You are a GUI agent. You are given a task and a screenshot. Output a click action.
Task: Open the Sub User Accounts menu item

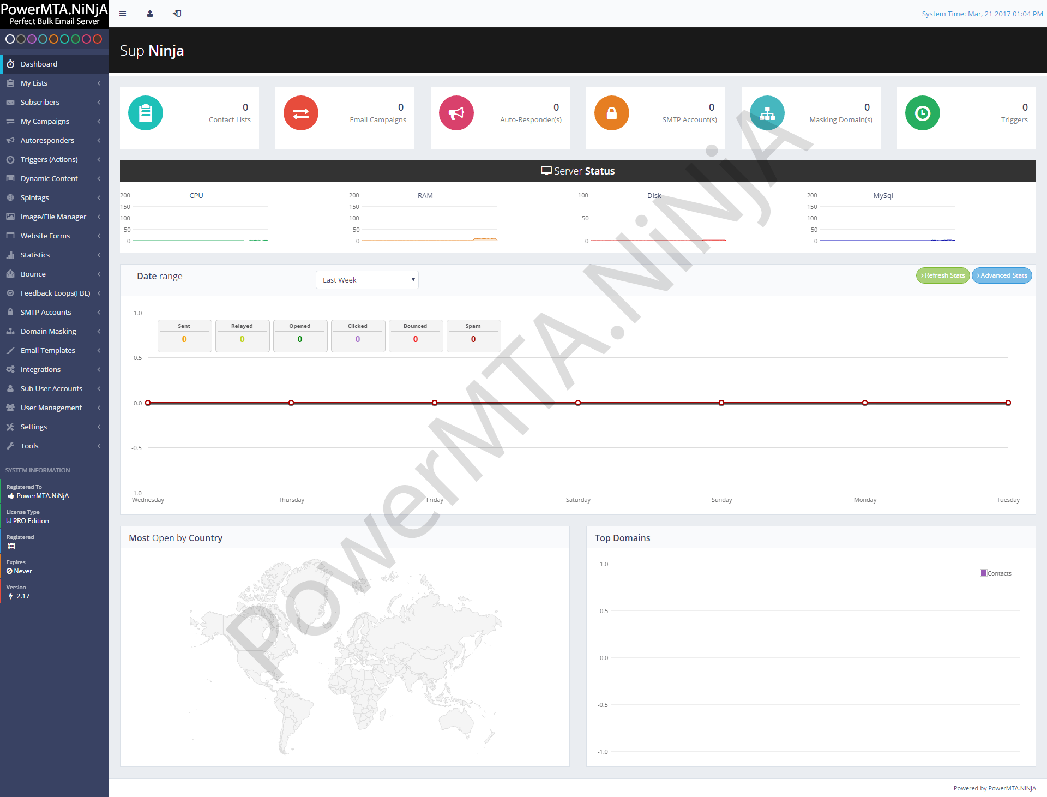click(x=55, y=388)
